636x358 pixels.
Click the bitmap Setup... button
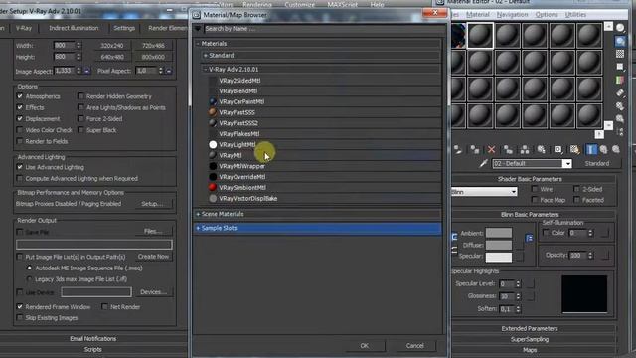[x=152, y=204]
